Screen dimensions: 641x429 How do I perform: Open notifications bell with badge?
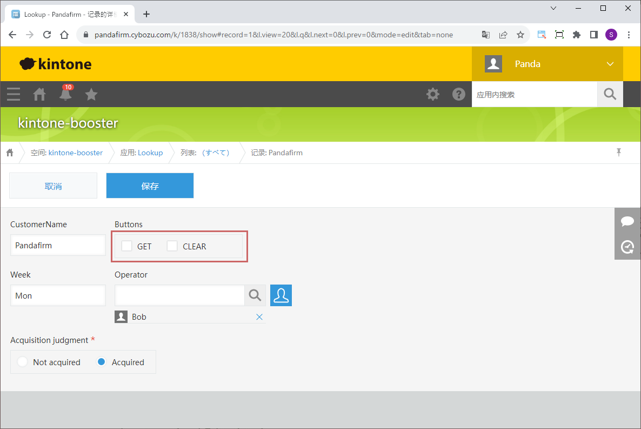click(x=65, y=94)
